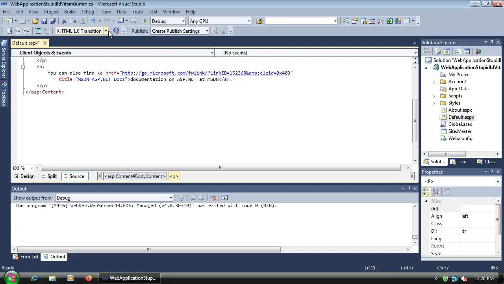Expand the Styles folder node
The height and width of the screenshot is (284, 504).
(434, 103)
